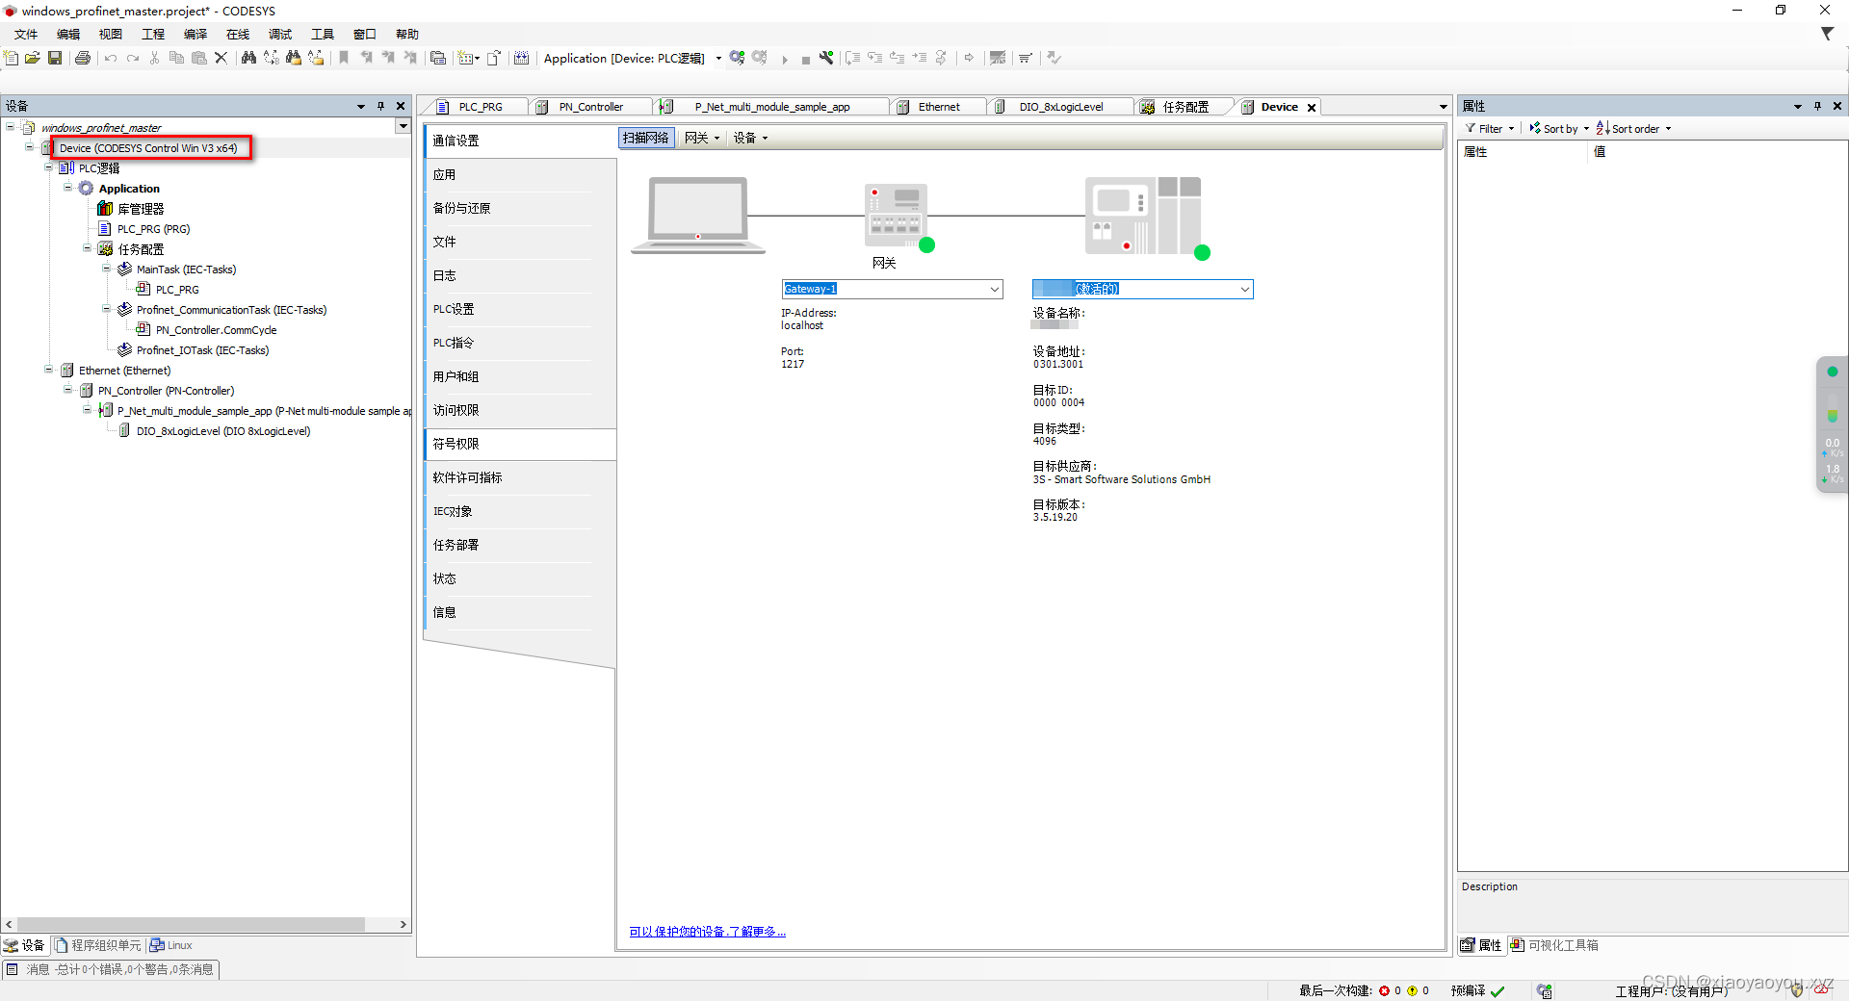This screenshot has width=1849, height=1001.
Task: Open the 网关 dropdown menu
Action: 702,138
